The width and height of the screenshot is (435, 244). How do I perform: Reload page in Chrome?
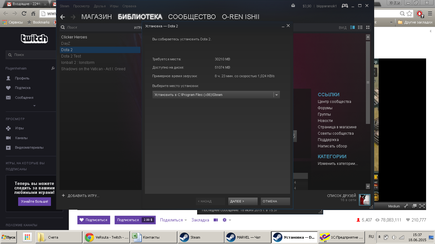[x=24, y=14]
